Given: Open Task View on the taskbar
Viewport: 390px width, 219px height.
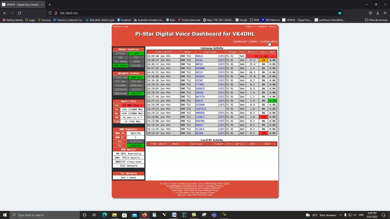Looking at the screenshot, I should coord(94,215).
